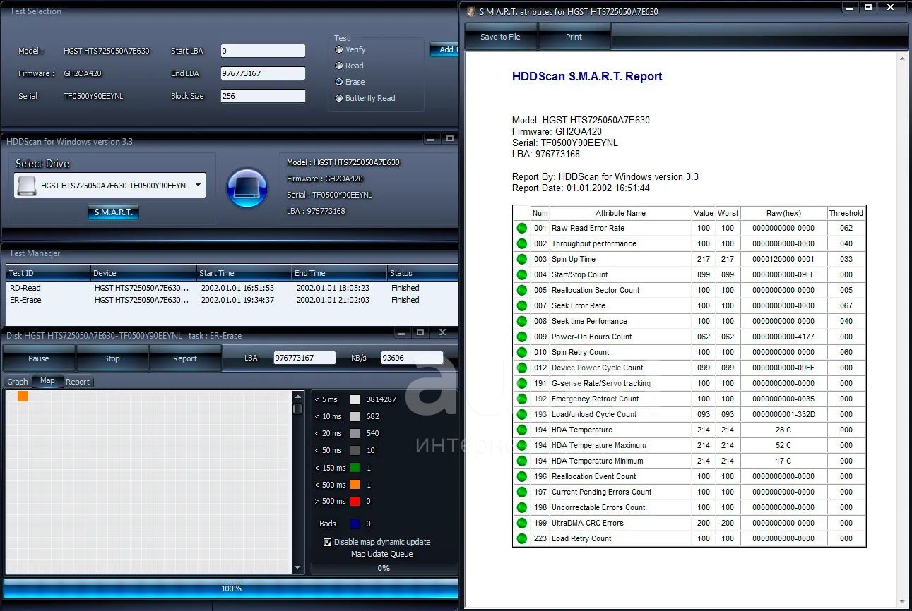
Task: Click the S.M.A.R.T. button
Action: pos(113,212)
